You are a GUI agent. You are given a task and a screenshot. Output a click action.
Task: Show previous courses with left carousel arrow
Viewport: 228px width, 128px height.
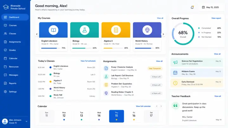37,34
